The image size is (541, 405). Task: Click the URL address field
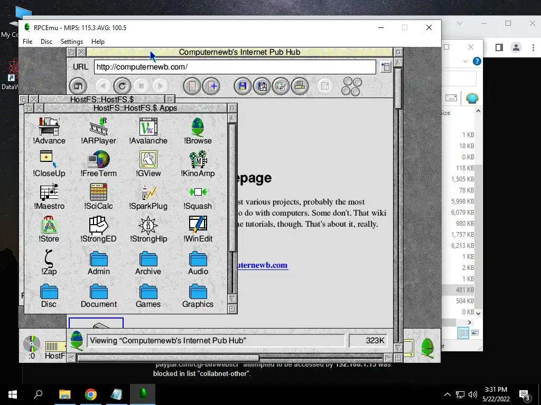(x=235, y=67)
